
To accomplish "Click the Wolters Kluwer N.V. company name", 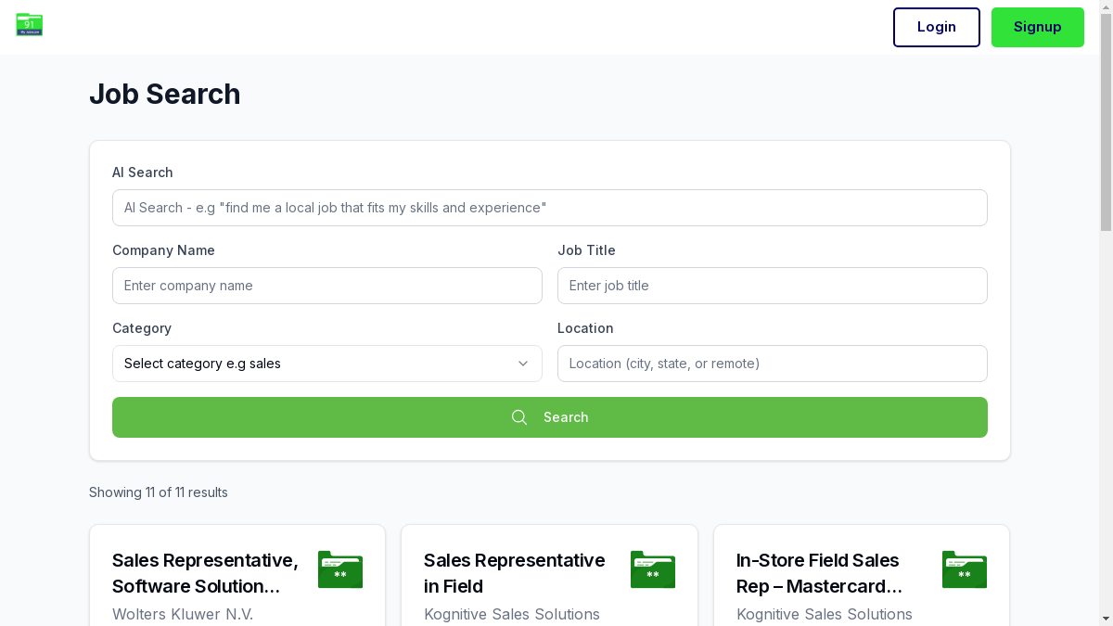I will [x=183, y=614].
